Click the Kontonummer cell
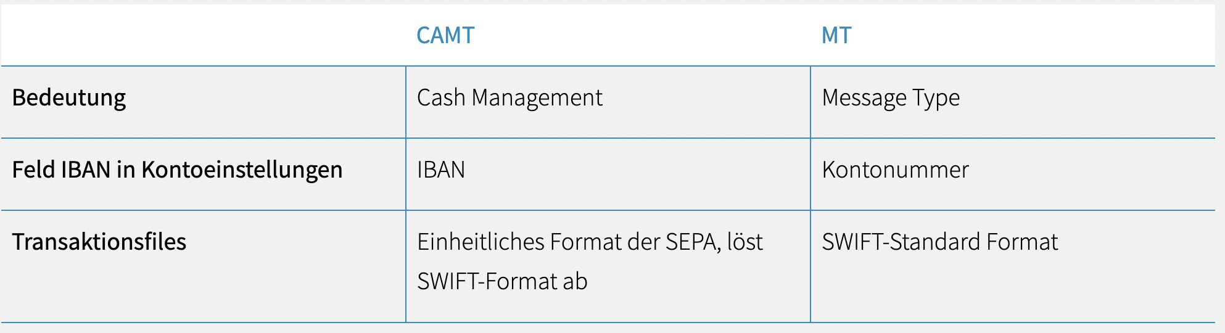Screen dimensions: 1225x333 (895, 170)
